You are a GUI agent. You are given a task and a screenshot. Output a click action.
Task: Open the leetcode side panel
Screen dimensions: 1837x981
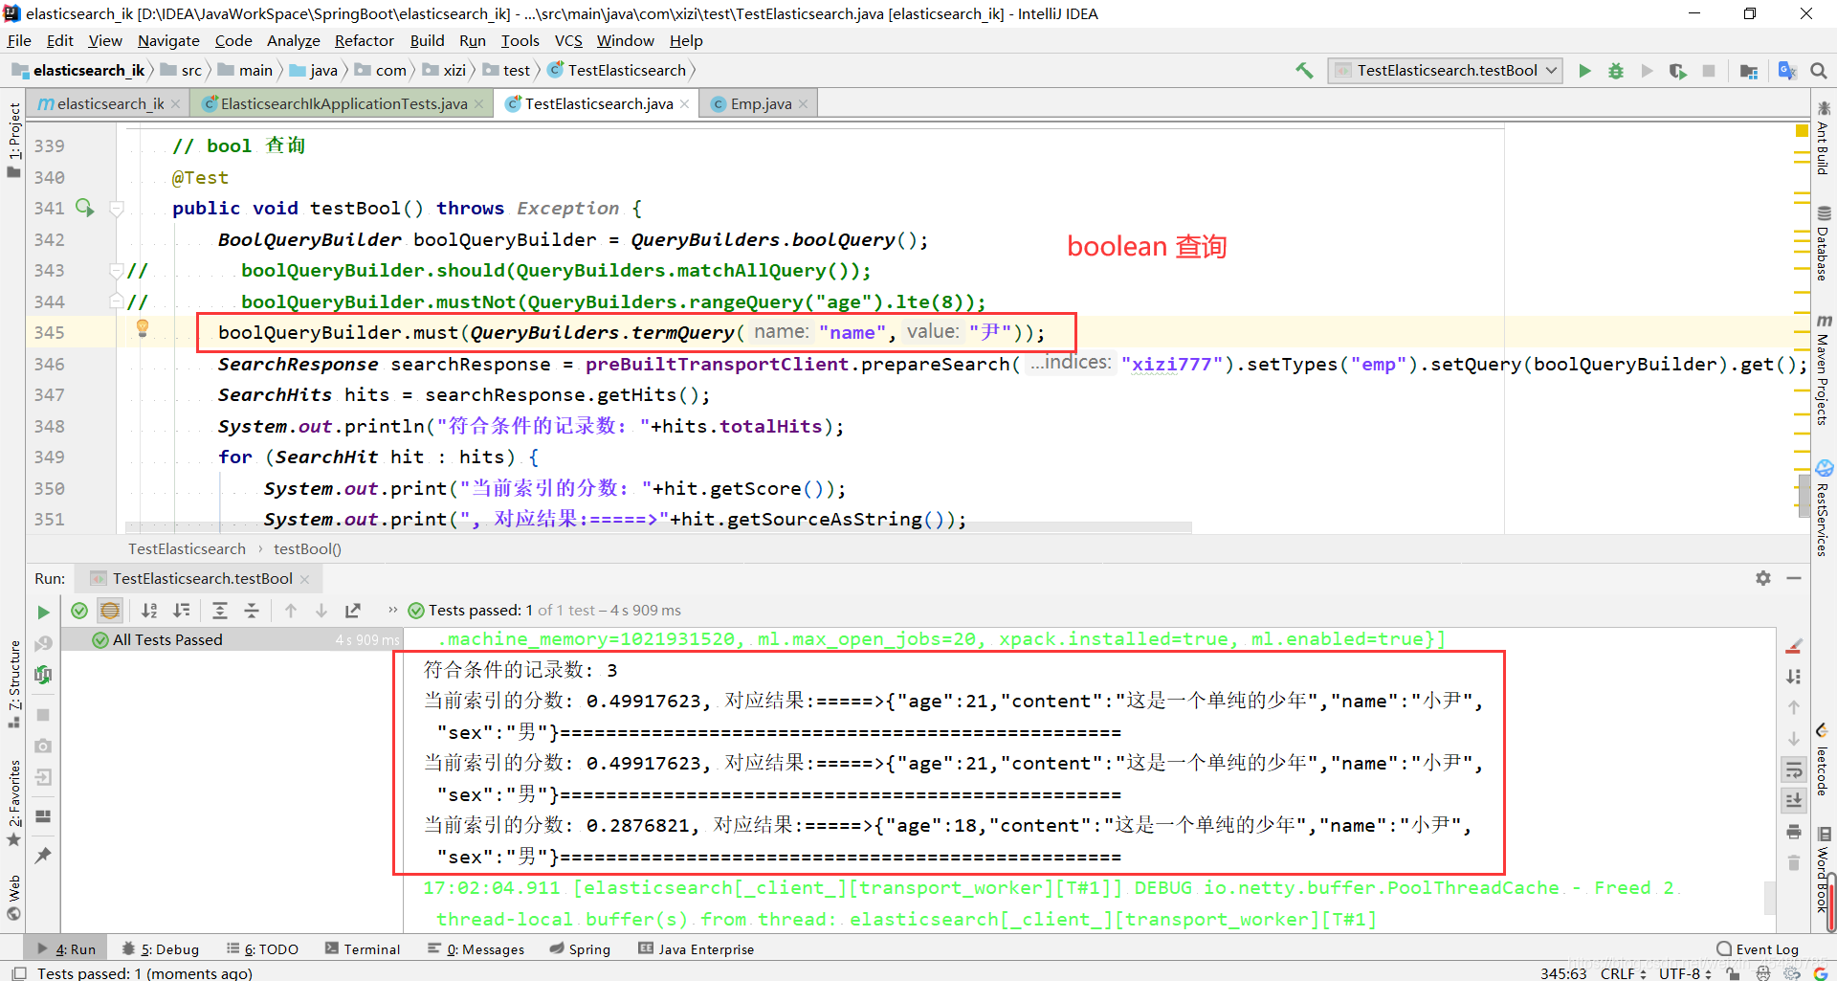(x=1824, y=759)
